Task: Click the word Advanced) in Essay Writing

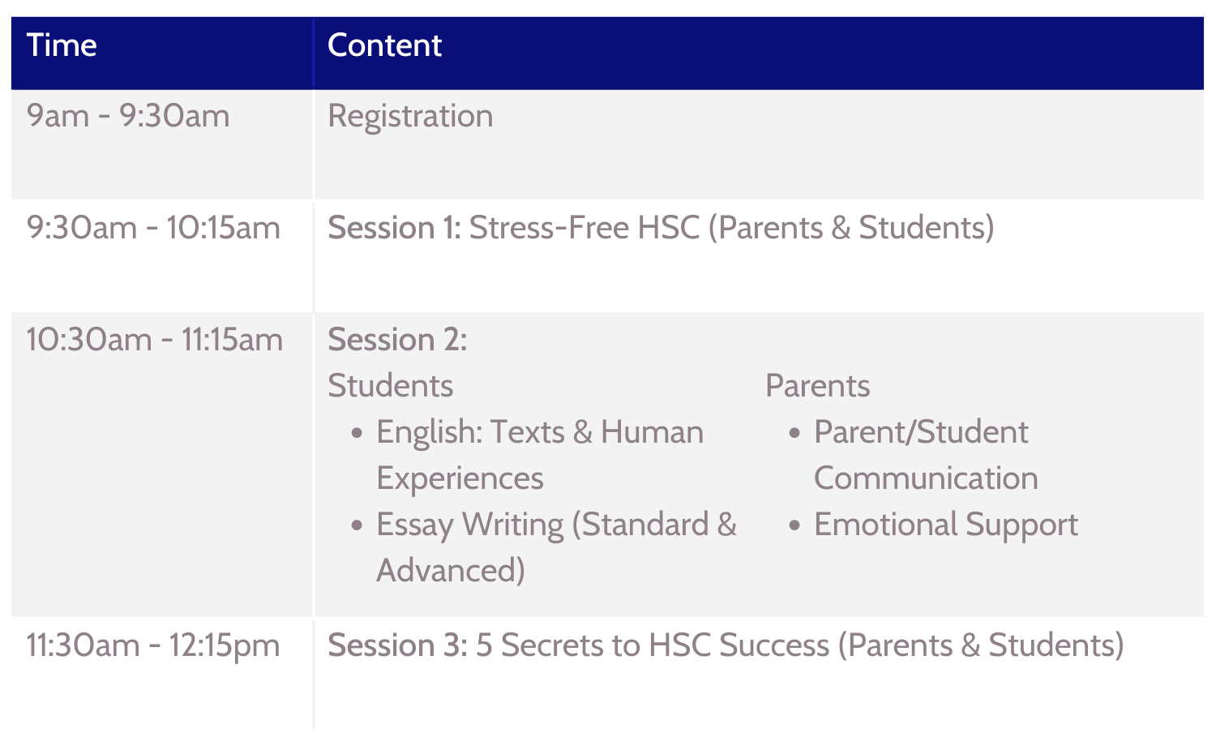Action: tap(451, 571)
